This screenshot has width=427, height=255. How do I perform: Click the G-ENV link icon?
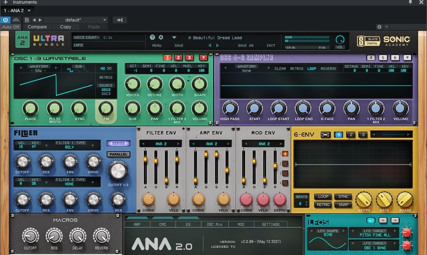click(326, 134)
